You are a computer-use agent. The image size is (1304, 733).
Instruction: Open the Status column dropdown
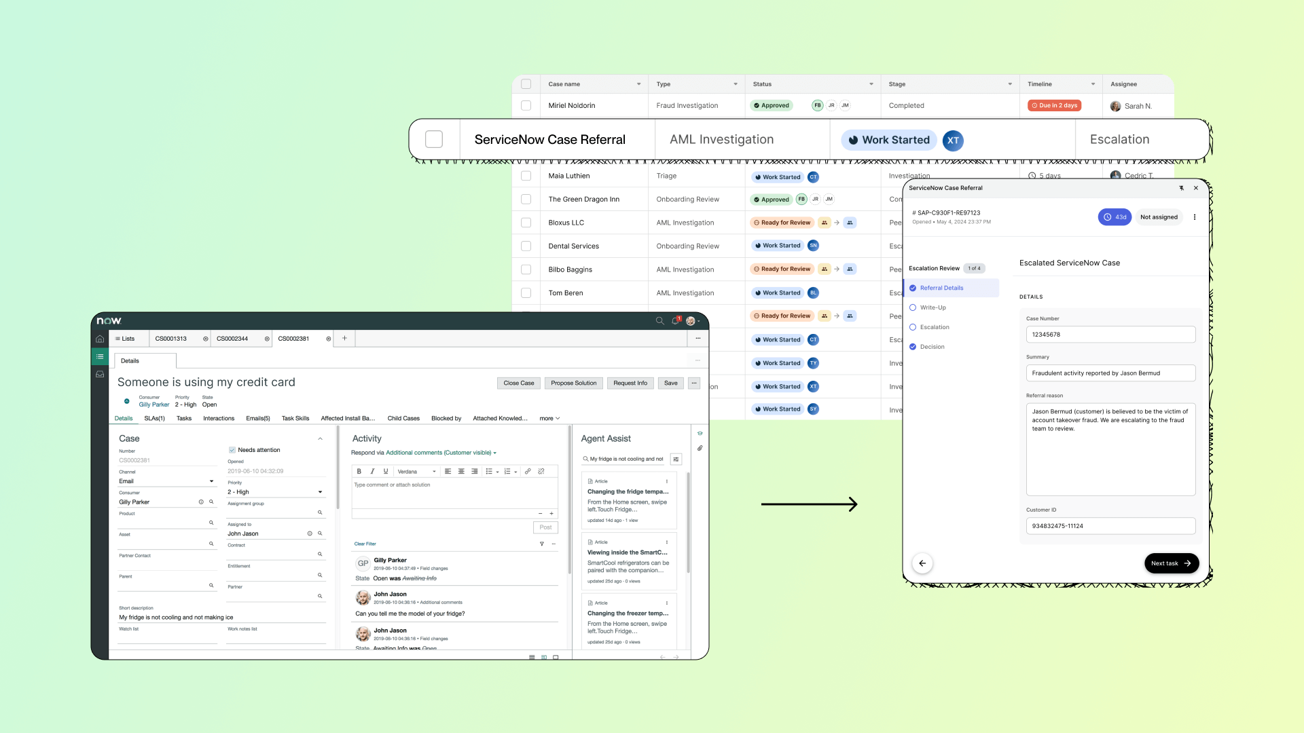click(x=871, y=84)
